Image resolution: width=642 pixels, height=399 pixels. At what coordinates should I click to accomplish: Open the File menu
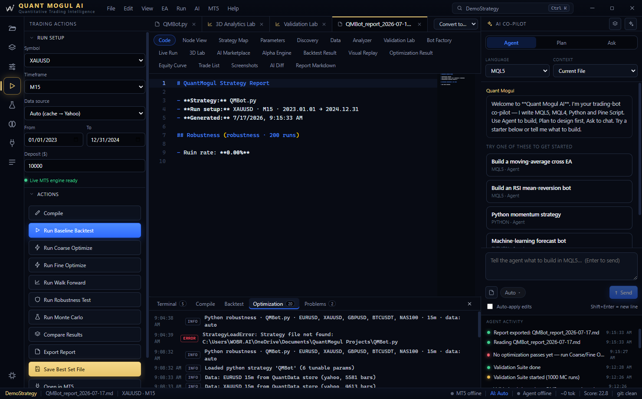coord(111,8)
